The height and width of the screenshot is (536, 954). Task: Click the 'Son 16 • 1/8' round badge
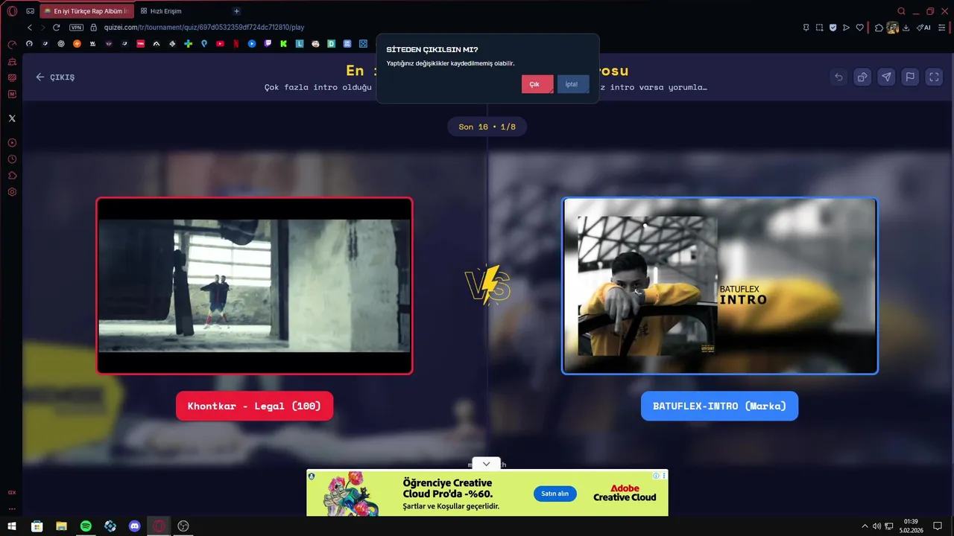point(487,127)
